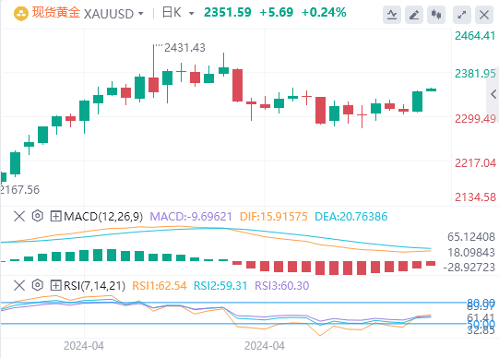The width and height of the screenshot is (499, 358).
Task: Click the 65.12408 MACD axis label
Action: (471, 237)
